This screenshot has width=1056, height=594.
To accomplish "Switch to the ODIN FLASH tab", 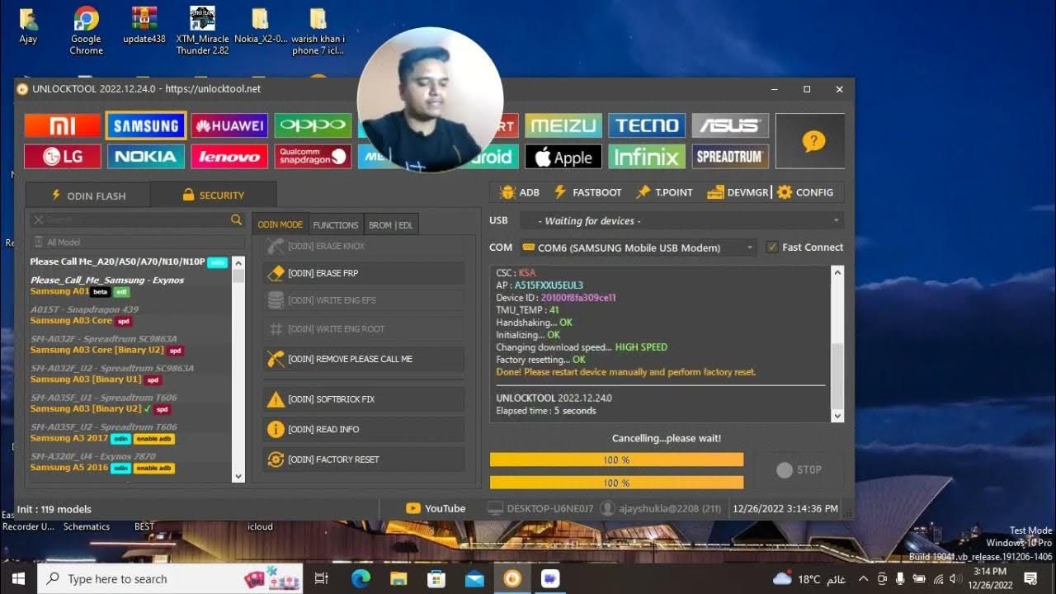I will pos(88,196).
